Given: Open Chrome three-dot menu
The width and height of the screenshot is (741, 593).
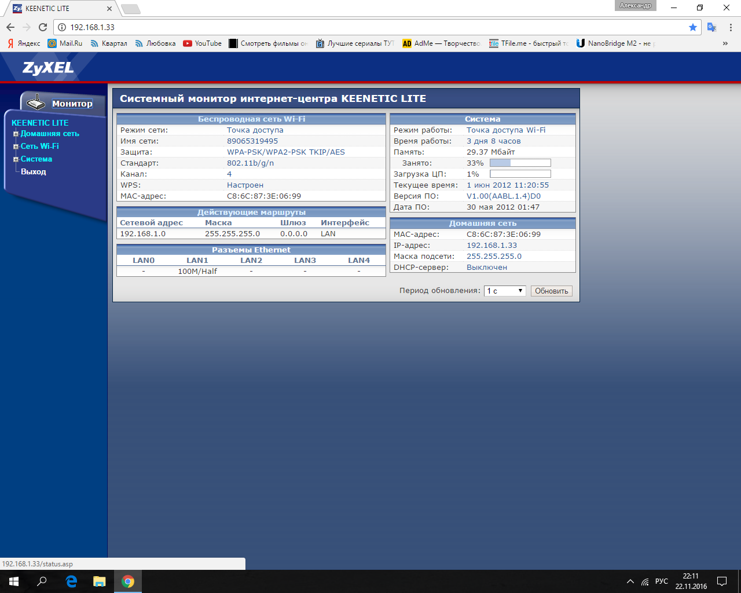Looking at the screenshot, I should click(x=731, y=27).
